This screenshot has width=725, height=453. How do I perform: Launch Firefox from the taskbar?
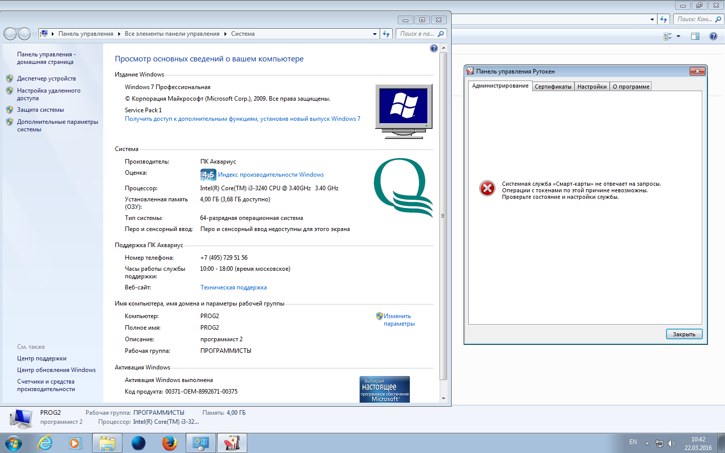[169, 443]
